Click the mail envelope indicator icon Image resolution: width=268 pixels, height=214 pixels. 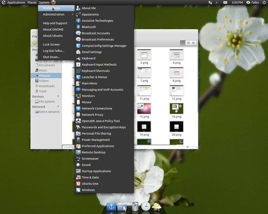click(225, 2)
